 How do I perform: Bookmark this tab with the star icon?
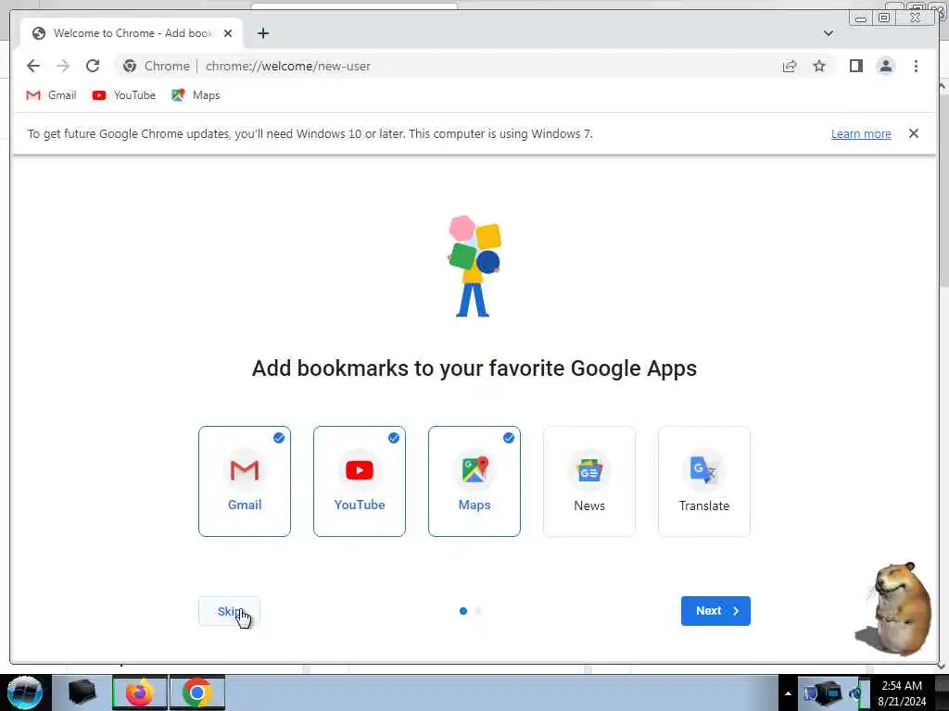coord(819,66)
